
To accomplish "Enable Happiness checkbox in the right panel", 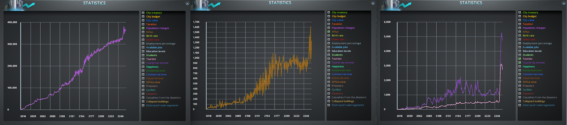I will point(520,66).
